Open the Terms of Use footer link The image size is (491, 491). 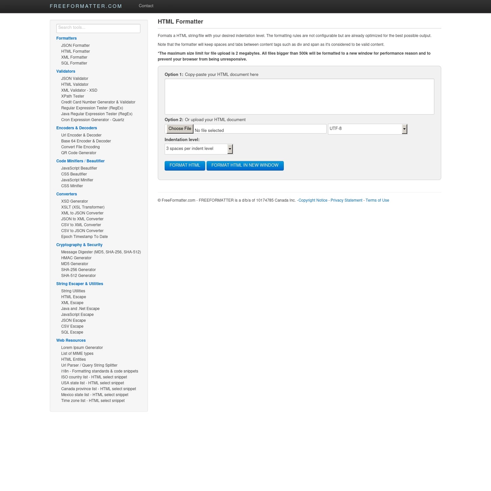pos(377,200)
